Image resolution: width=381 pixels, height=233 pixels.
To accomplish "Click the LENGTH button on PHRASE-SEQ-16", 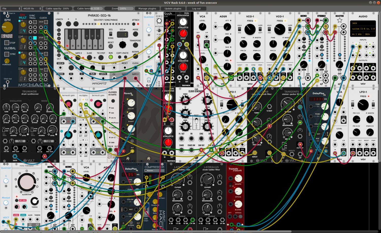I will tap(59, 24).
